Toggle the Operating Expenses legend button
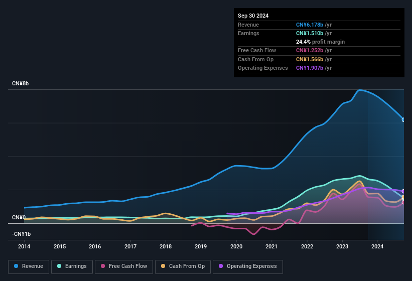Viewport: 412px width, 281px height. point(248,266)
